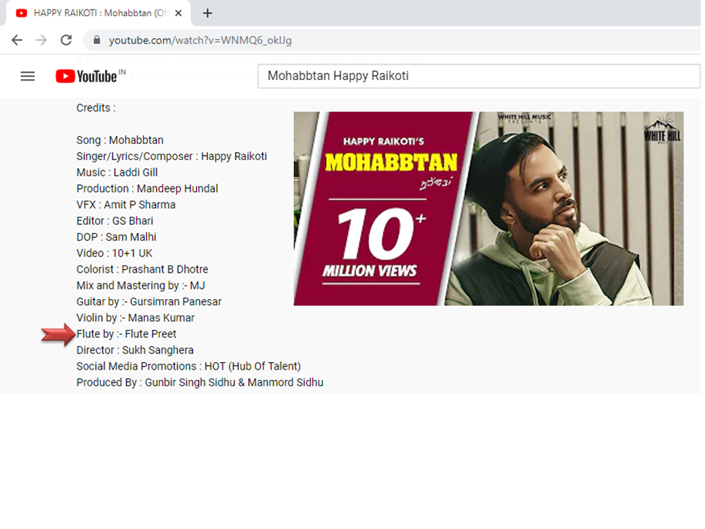
Task: Click the 'Director : Sukh Sanghera' credit
Action: click(x=134, y=350)
